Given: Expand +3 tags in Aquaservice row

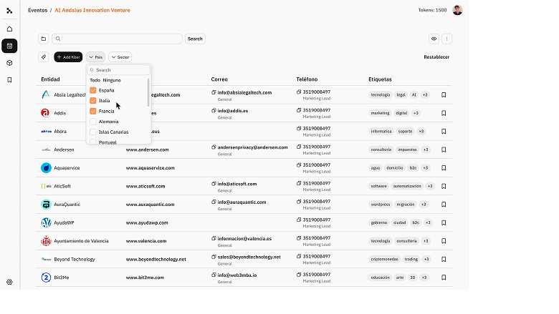Looking at the screenshot, I should coord(425,168).
